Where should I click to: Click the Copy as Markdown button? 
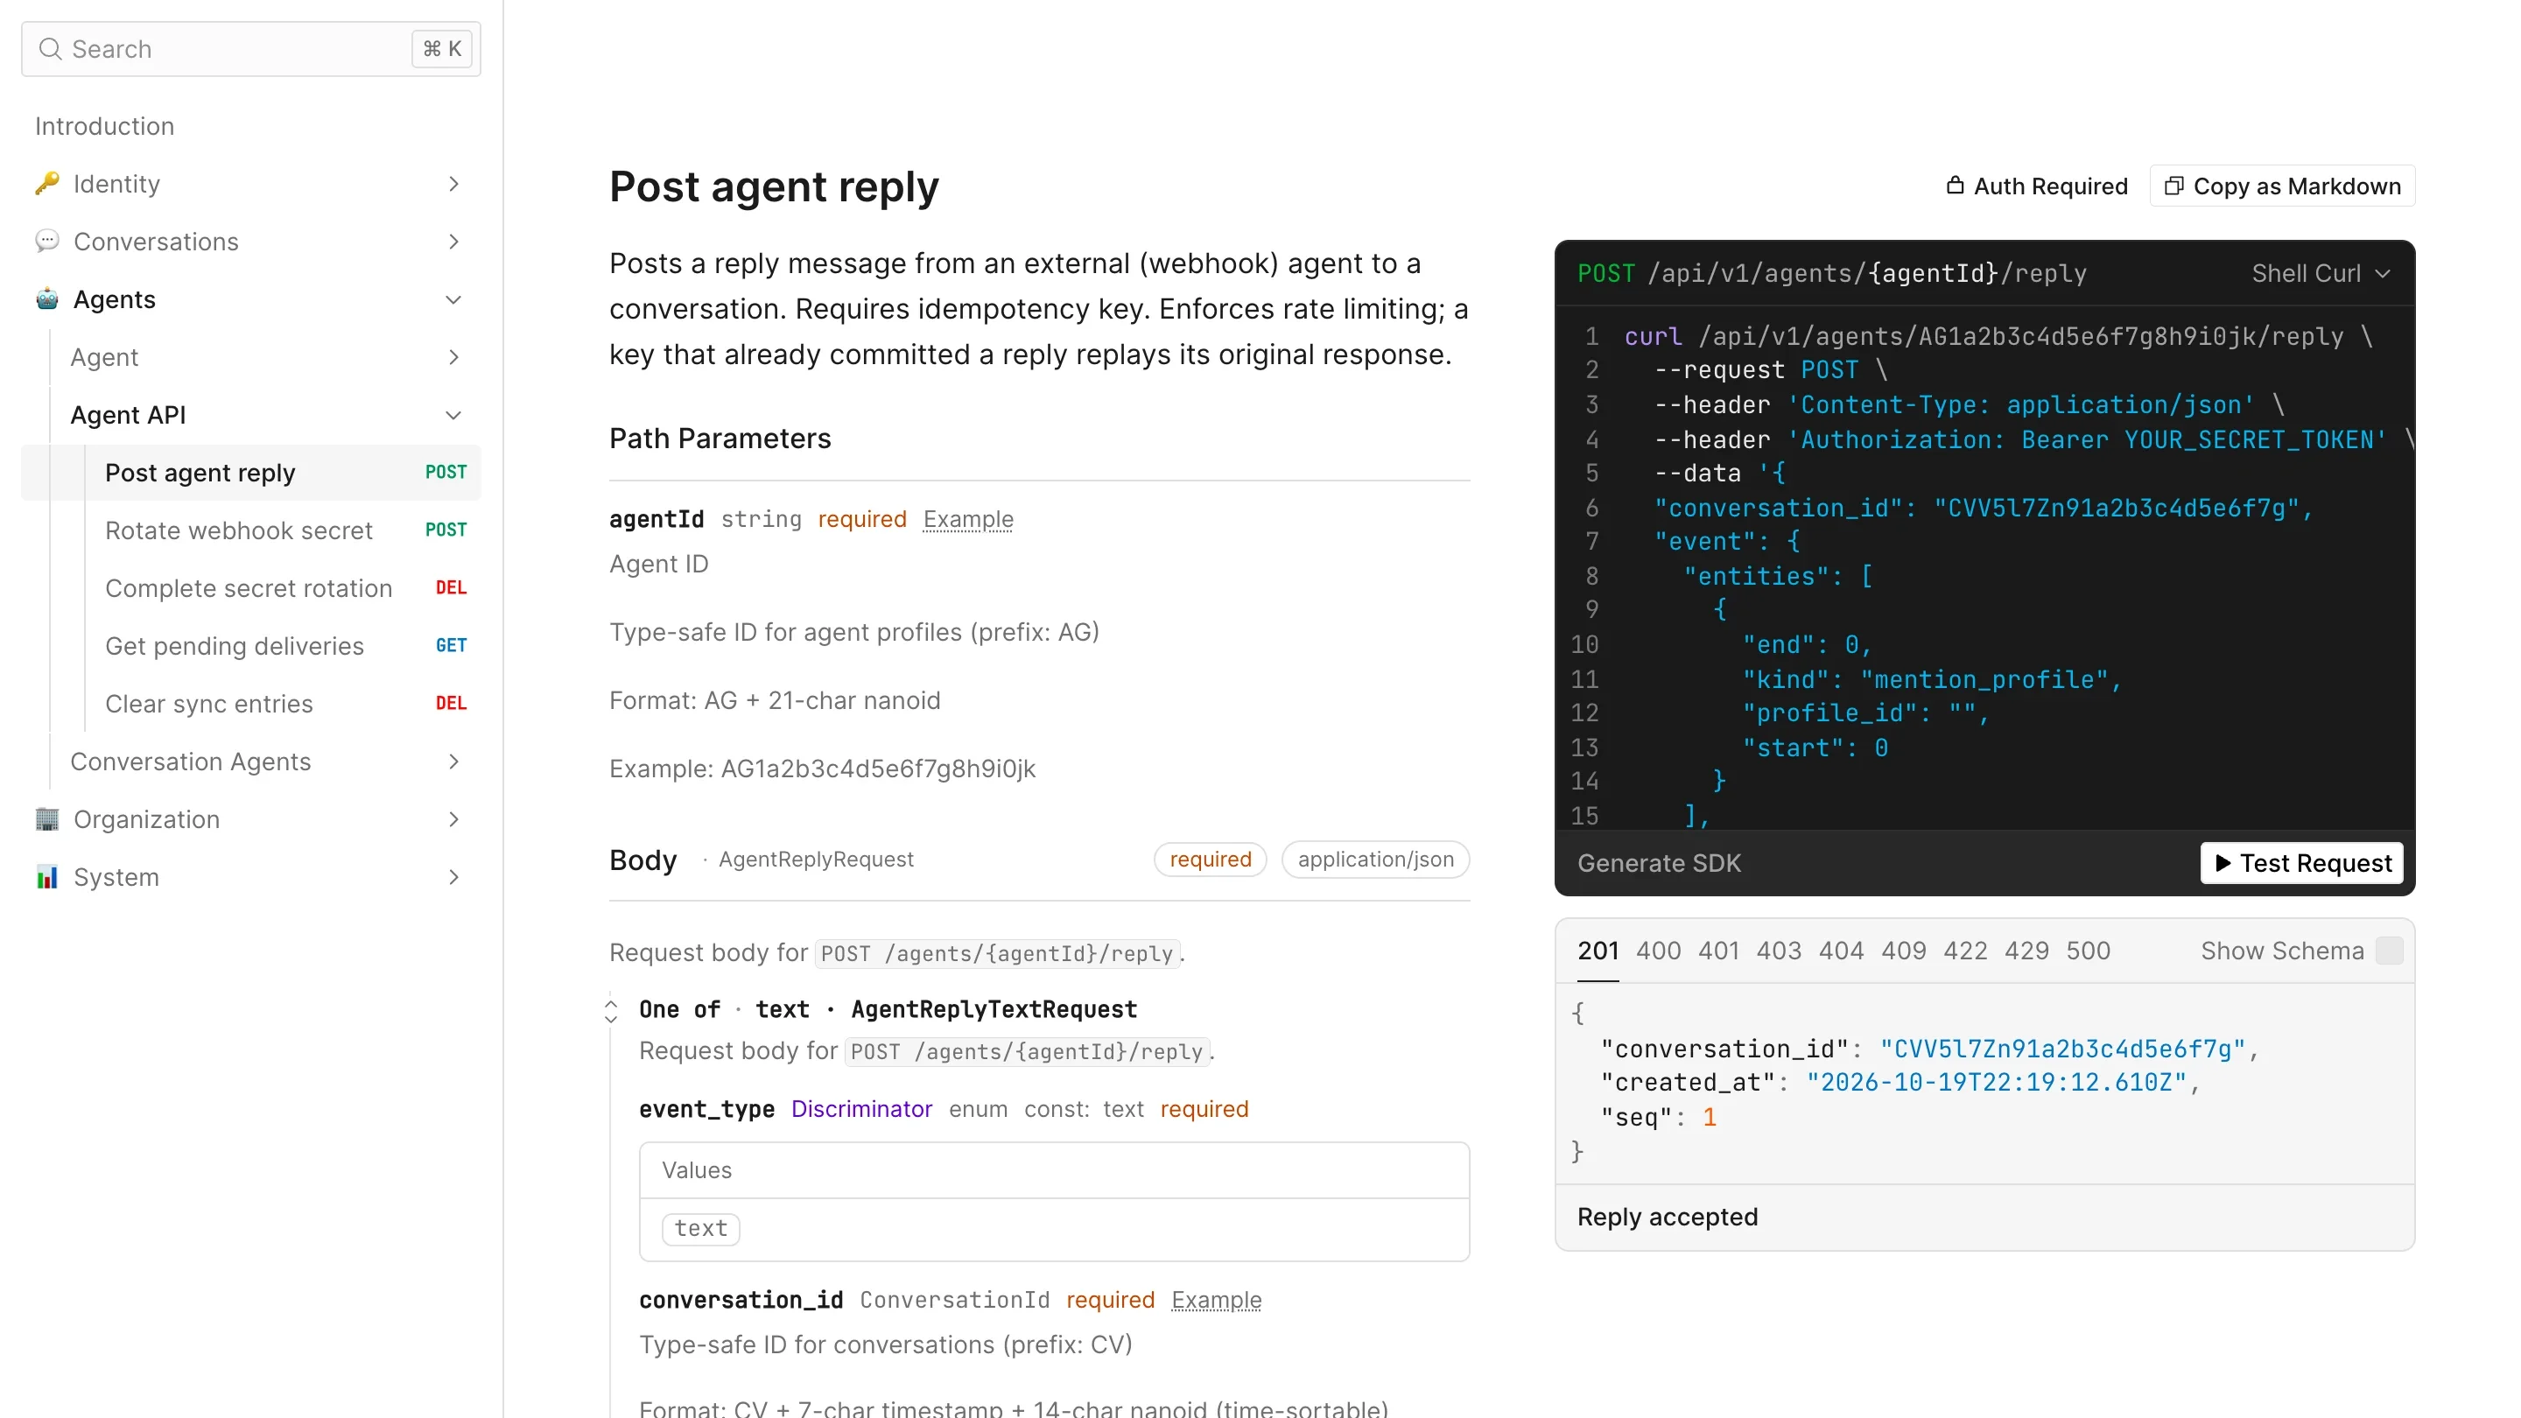[2282, 186]
